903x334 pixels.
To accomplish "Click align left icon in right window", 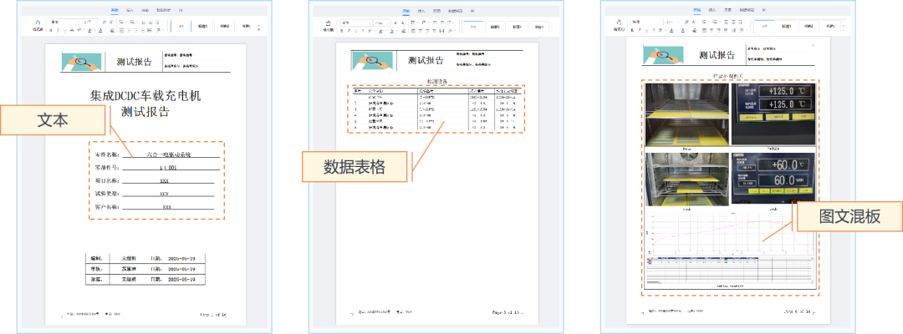I will pyautogui.click(x=705, y=30).
